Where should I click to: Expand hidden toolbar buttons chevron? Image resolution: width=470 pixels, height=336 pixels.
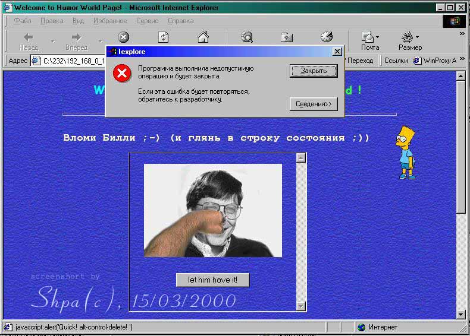pyautogui.click(x=462, y=33)
